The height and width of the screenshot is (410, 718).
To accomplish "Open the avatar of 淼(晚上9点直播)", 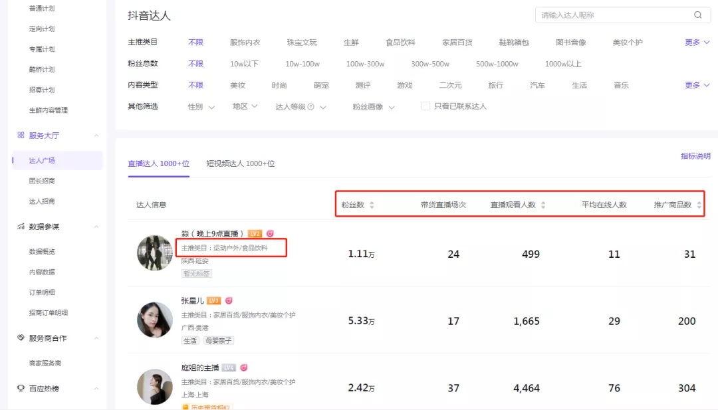I will click(155, 253).
